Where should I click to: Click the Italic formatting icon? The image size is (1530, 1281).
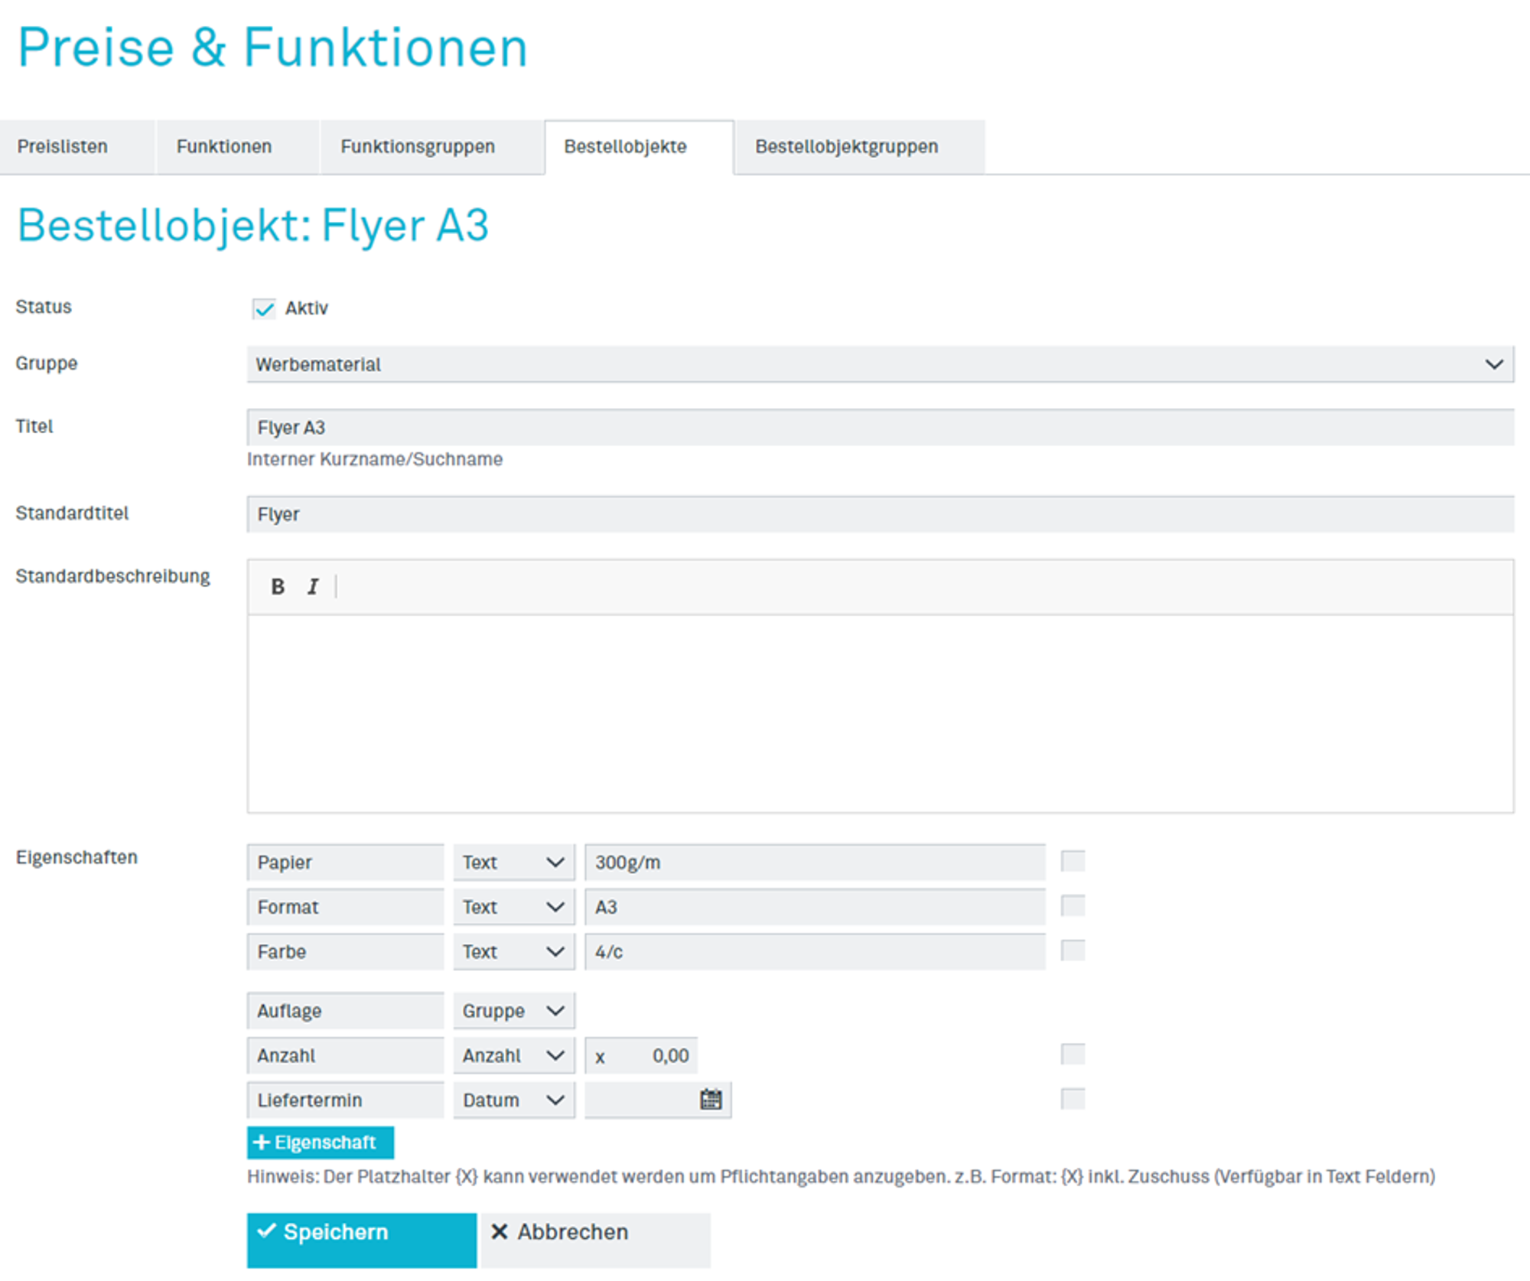[313, 586]
